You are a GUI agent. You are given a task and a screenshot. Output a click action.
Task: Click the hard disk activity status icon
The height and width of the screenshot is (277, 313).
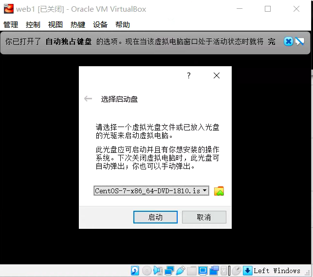pos(135,271)
